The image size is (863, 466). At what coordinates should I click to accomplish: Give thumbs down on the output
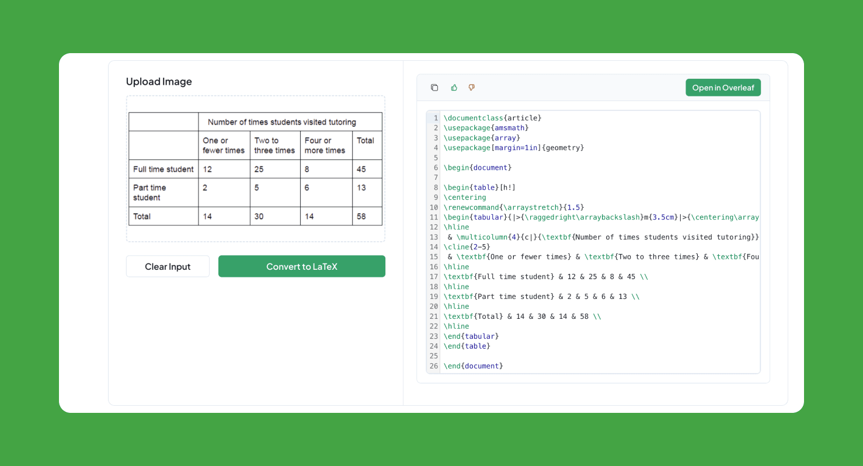[472, 88]
